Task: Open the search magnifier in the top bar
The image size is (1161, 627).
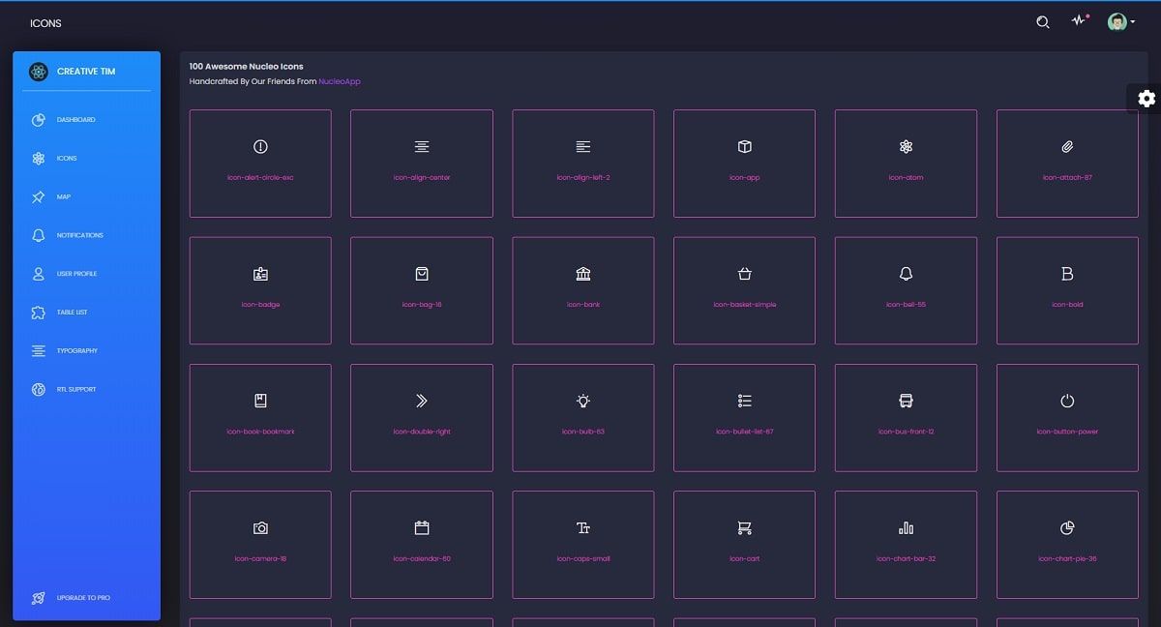Action: click(1042, 21)
